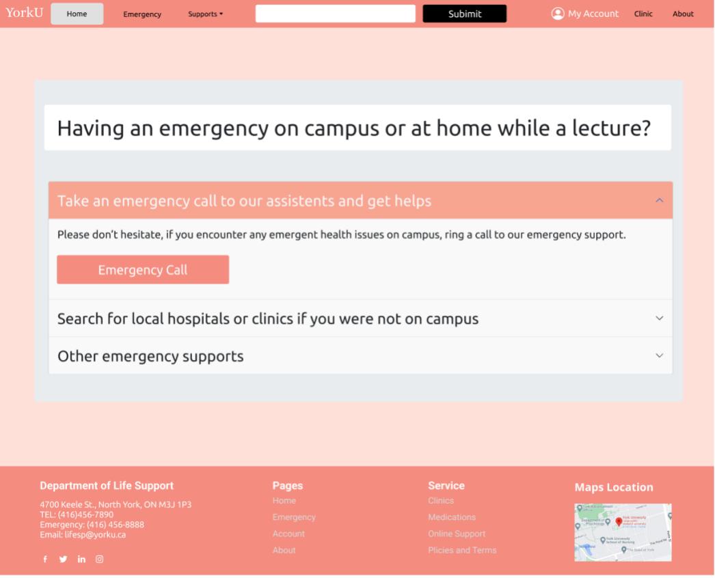Screen dimensions: 715x578
Task: Open the Online Support footer link
Action: pyautogui.click(x=457, y=534)
